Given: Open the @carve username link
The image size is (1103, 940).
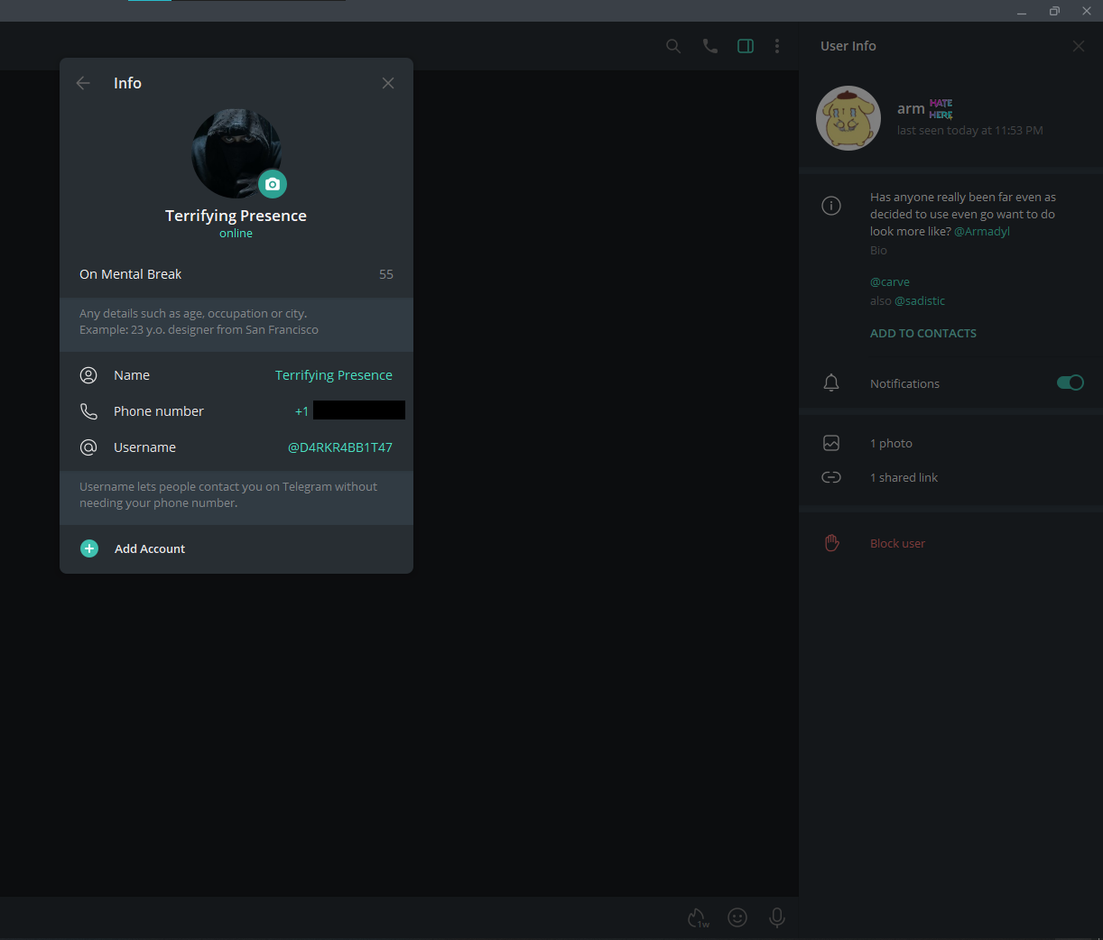Looking at the screenshot, I should point(890,281).
